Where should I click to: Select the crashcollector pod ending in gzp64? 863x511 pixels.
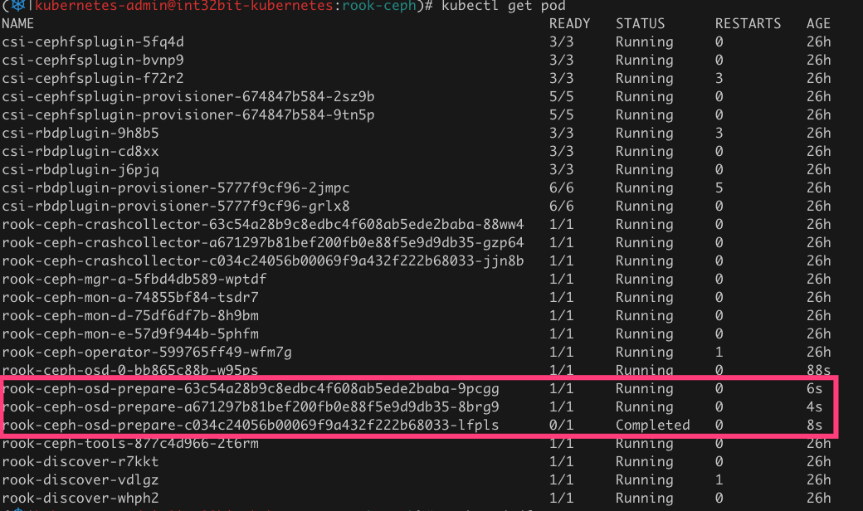coord(262,242)
